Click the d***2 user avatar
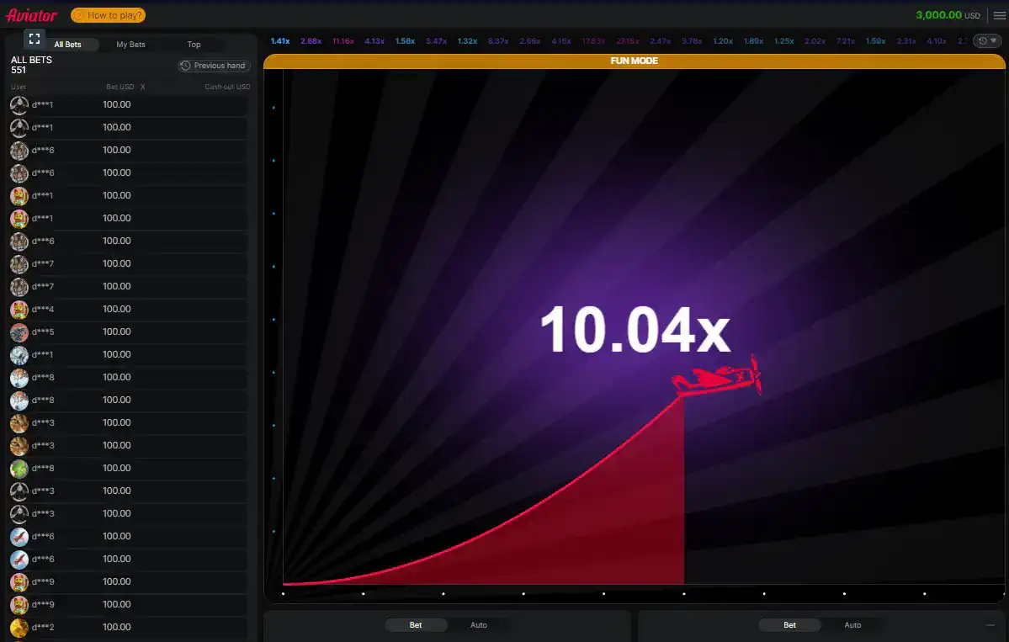This screenshot has height=642, width=1009. pyautogui.click(x=19, y=627)
